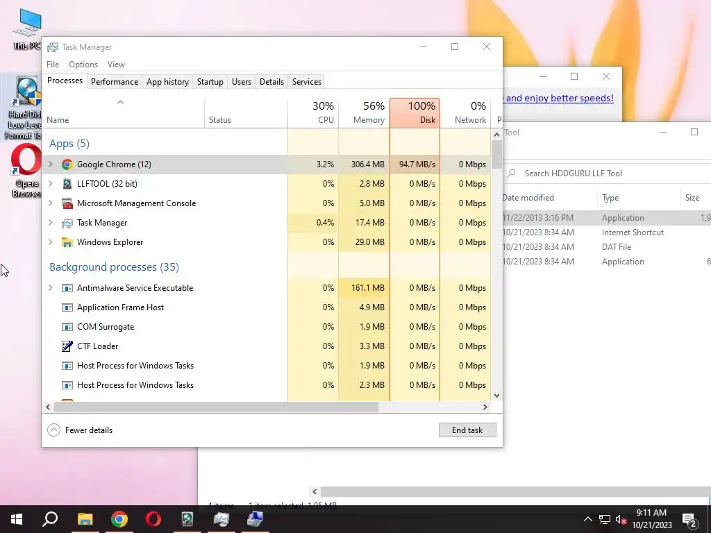Click the Microsoft Management Console icon
711x533 pixels.
(67, 203)
